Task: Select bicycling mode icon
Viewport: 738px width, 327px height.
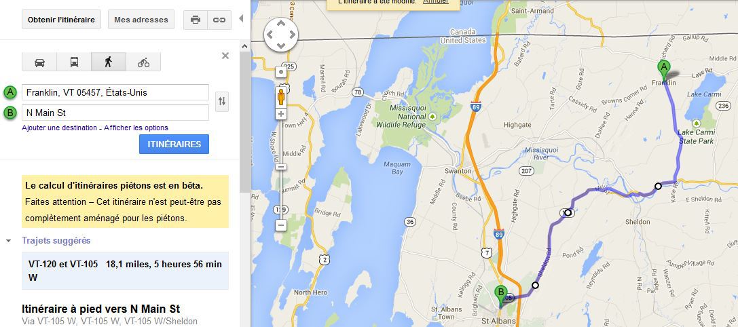Action: pyautogui.click(x=143, y=62)
